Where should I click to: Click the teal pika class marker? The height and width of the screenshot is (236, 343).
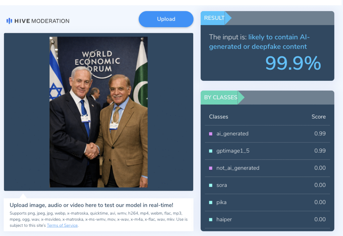point(211,202)
